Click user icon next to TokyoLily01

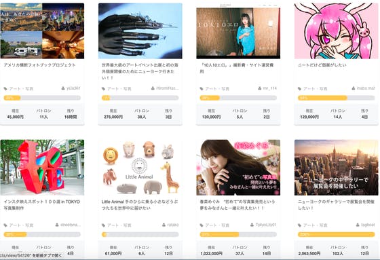252,225
